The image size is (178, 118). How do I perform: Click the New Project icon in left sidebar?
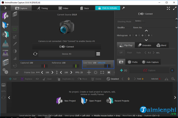pos(5,16)
